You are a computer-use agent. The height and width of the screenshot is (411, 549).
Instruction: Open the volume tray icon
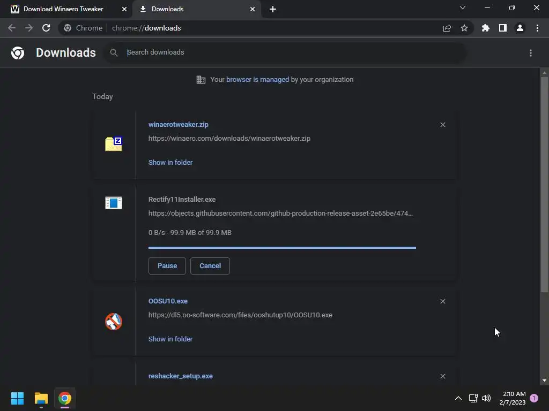tap(486, 398)
